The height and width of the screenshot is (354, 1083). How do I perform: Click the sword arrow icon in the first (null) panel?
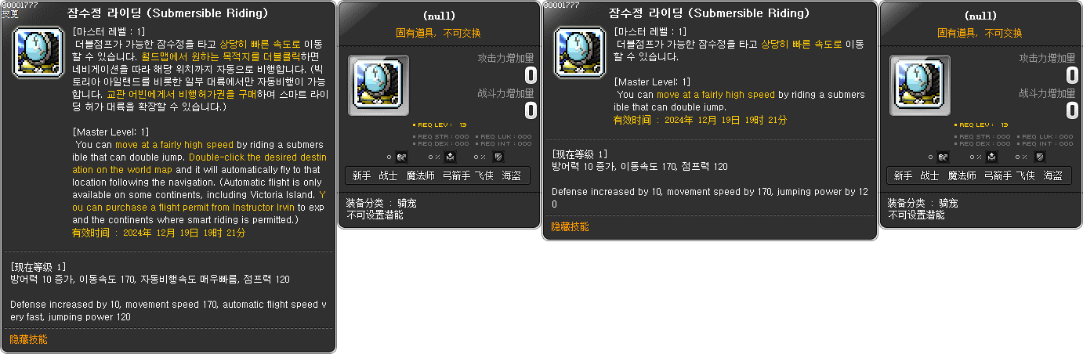point(401,157)
